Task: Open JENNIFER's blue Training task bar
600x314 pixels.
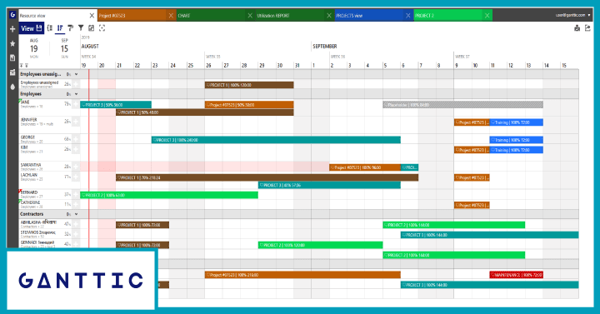Action: click(x=516, y=122)
